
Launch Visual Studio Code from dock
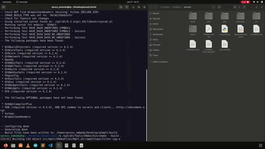pyautogui.click(x=50, y=145)
